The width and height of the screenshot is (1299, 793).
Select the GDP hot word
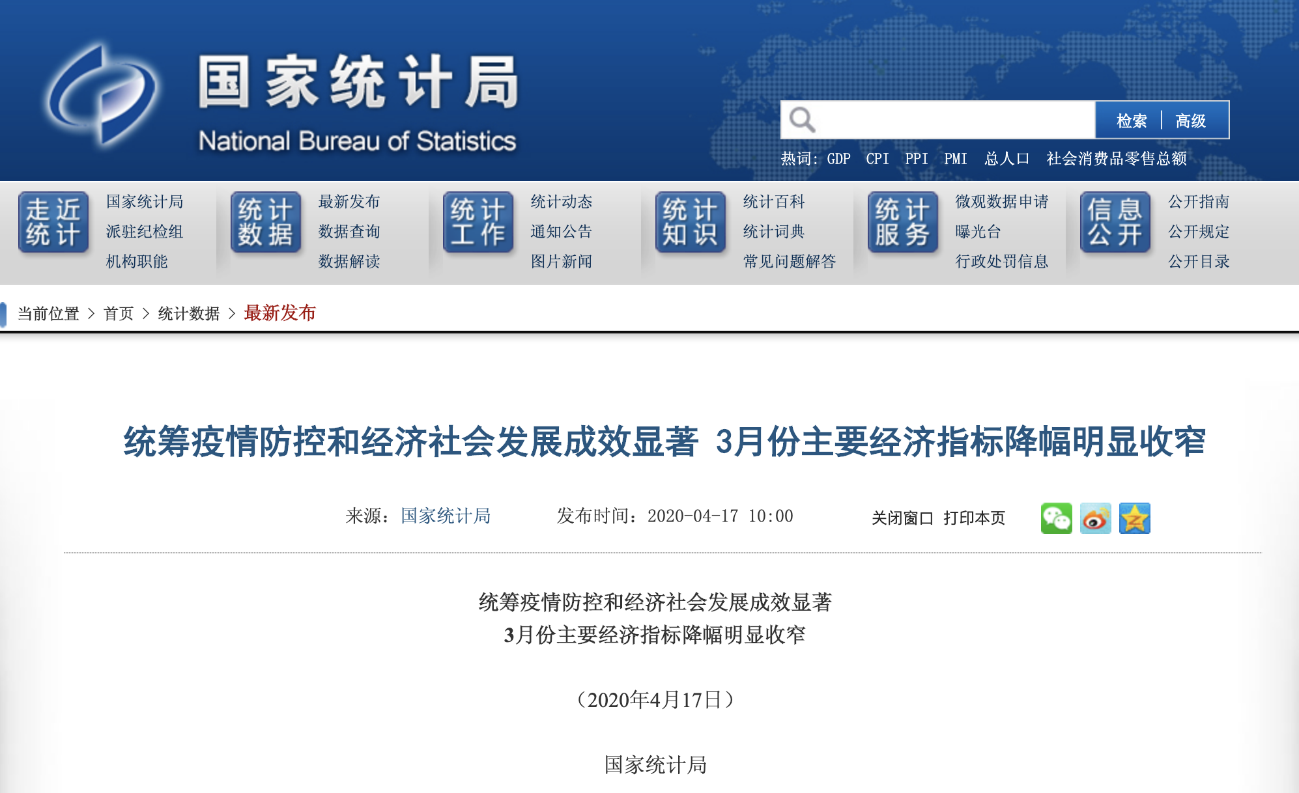click(838, 157)
